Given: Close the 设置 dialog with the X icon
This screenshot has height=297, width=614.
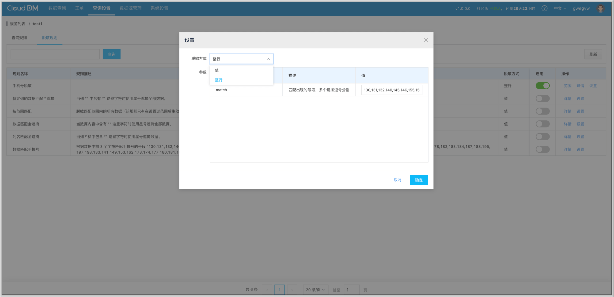Looking at the screenshot, I should click(426, 40).
